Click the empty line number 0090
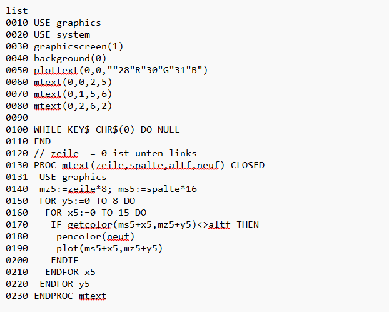Image resolution: width=389 pixels, height=312 pixels. (17, 118)
